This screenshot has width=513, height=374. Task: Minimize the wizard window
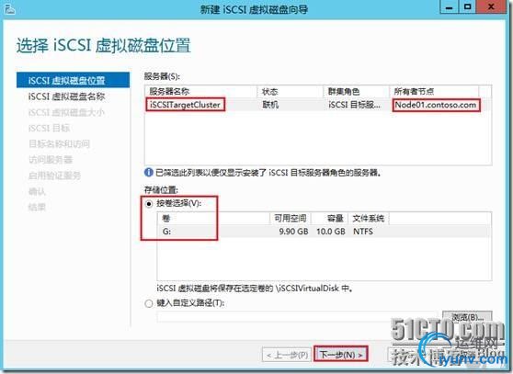(450, 6)
